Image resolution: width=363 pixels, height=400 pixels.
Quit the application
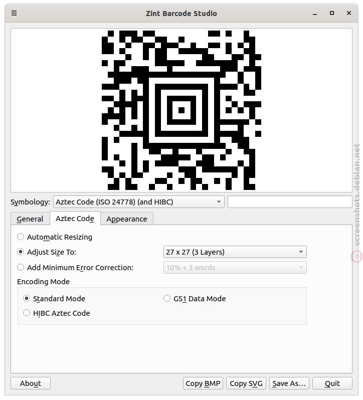click(x=332, y=383)
